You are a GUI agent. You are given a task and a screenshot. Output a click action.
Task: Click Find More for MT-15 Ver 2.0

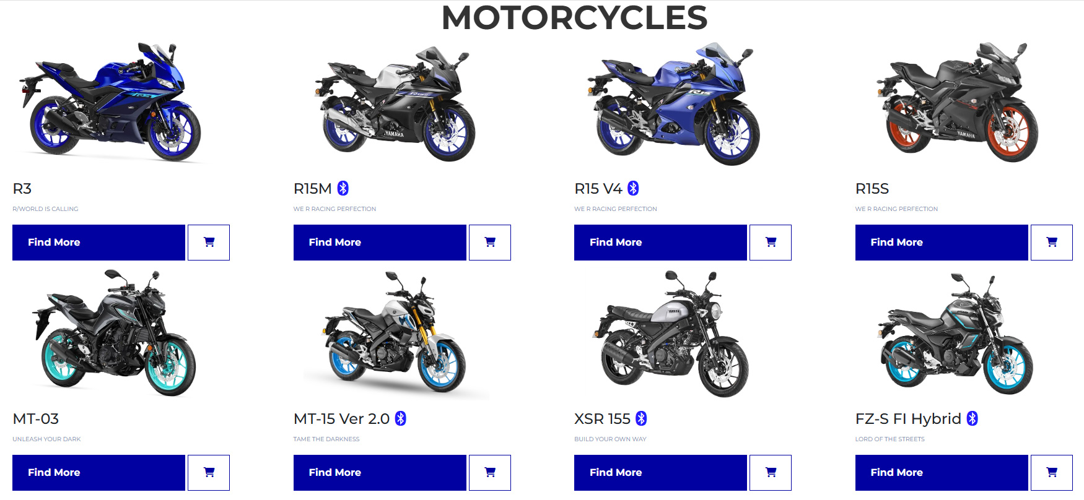tap(380, 473)
